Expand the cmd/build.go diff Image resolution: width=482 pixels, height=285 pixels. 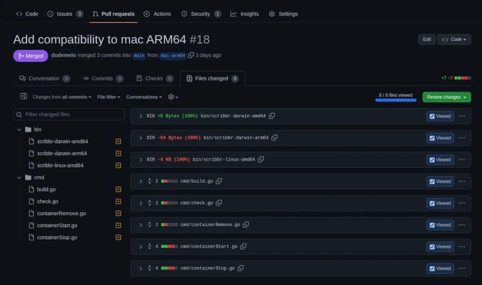141,182
